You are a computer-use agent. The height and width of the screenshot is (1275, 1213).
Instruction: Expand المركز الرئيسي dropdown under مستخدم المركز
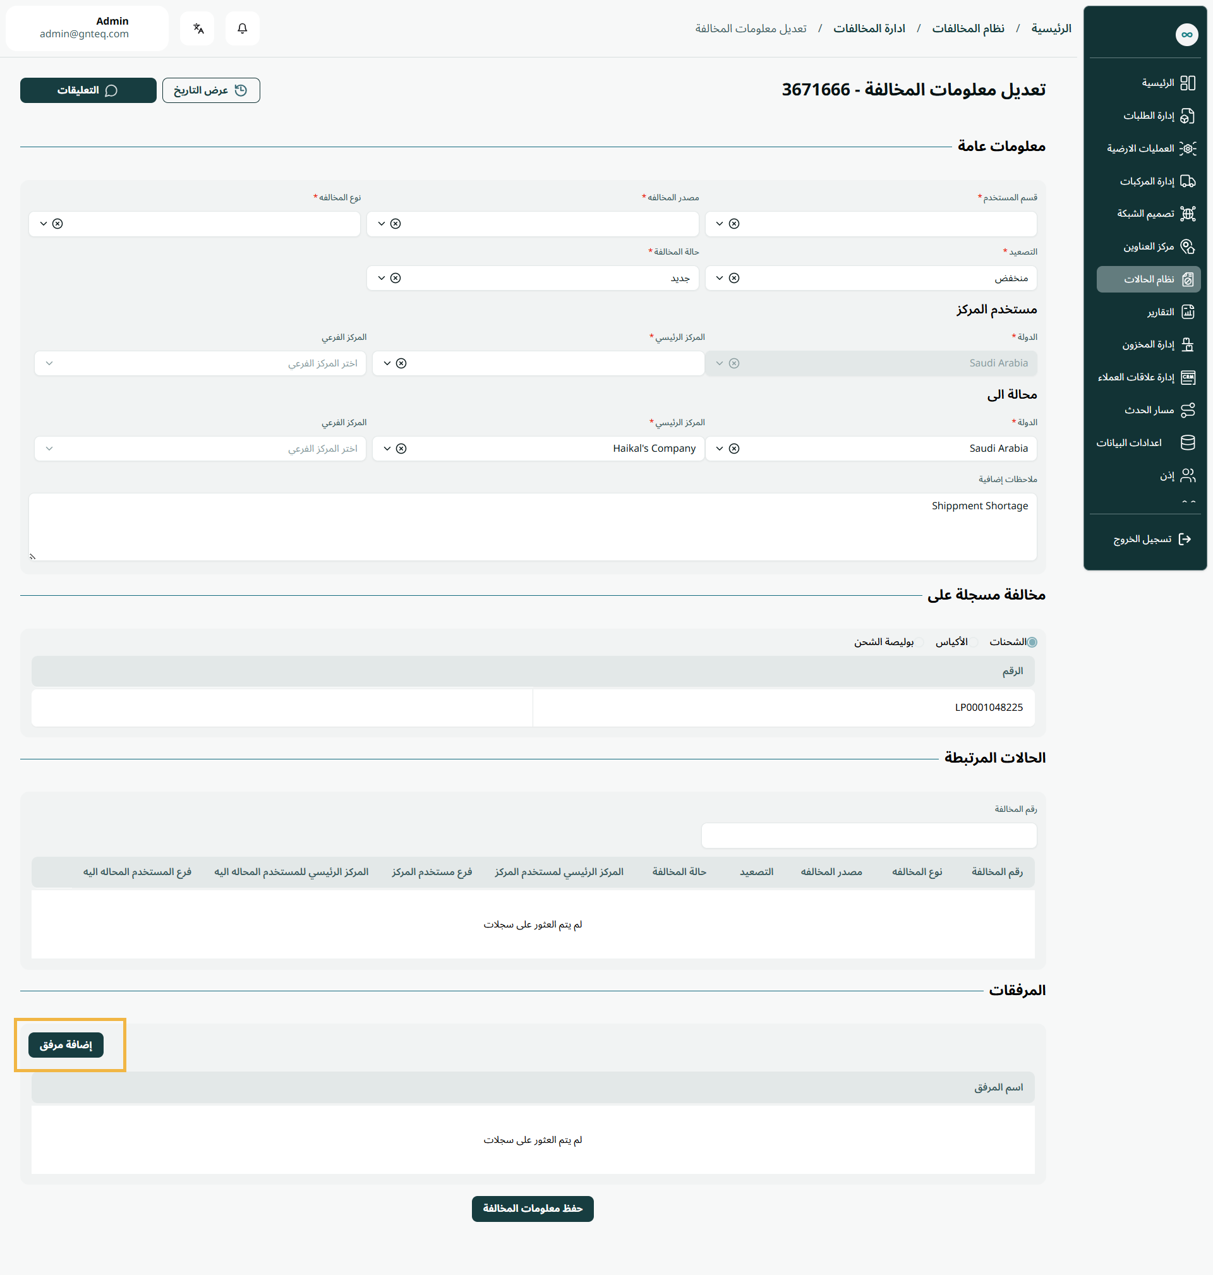[387, 363]
